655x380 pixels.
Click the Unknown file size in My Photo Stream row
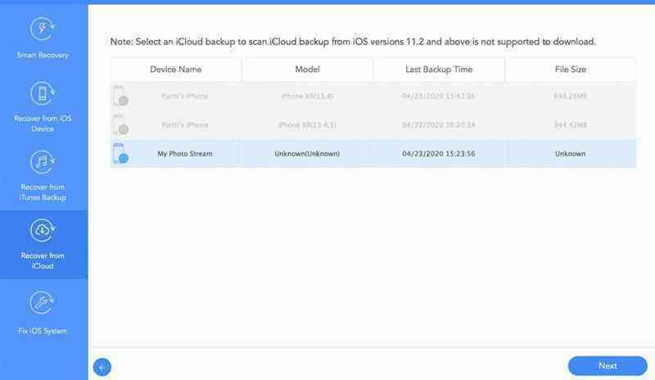click(570, 154)
